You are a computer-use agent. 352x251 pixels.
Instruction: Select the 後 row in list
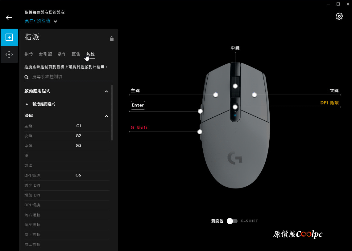tap(67, 156)
